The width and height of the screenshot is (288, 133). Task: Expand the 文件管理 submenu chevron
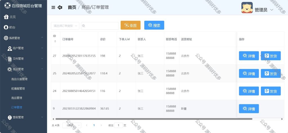[x=42, y=58]
